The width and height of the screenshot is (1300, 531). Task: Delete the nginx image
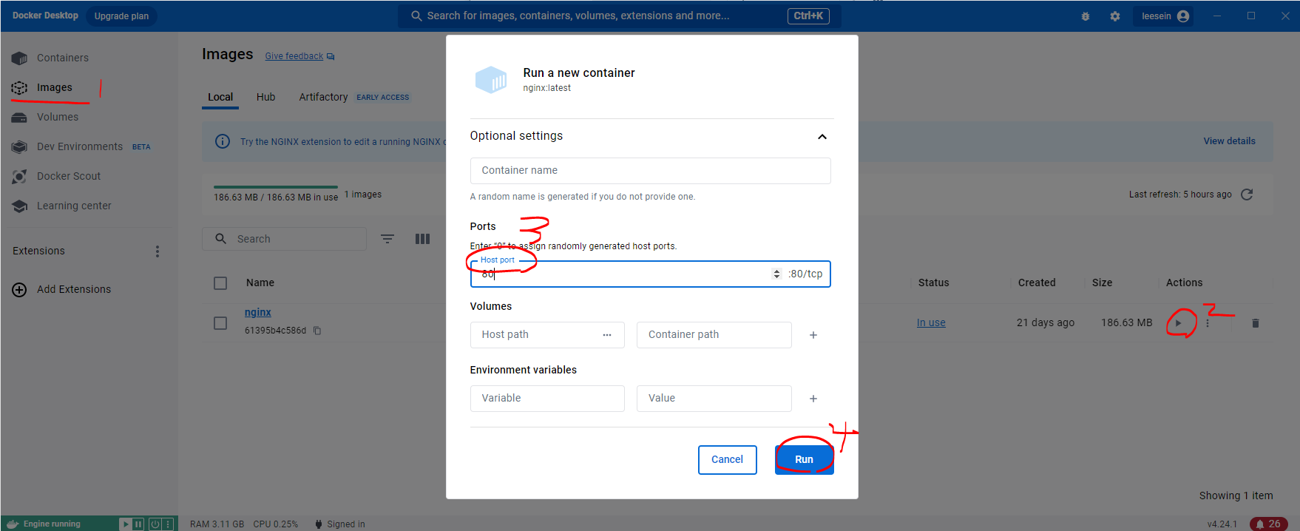[1255, 323]
